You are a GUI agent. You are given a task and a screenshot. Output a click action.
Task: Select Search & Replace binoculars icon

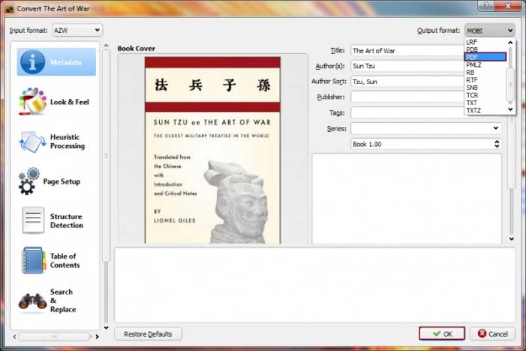click(x=32, y=300)
